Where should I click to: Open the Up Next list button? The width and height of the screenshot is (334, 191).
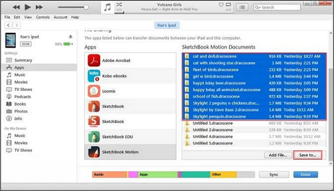coord(242,7)
